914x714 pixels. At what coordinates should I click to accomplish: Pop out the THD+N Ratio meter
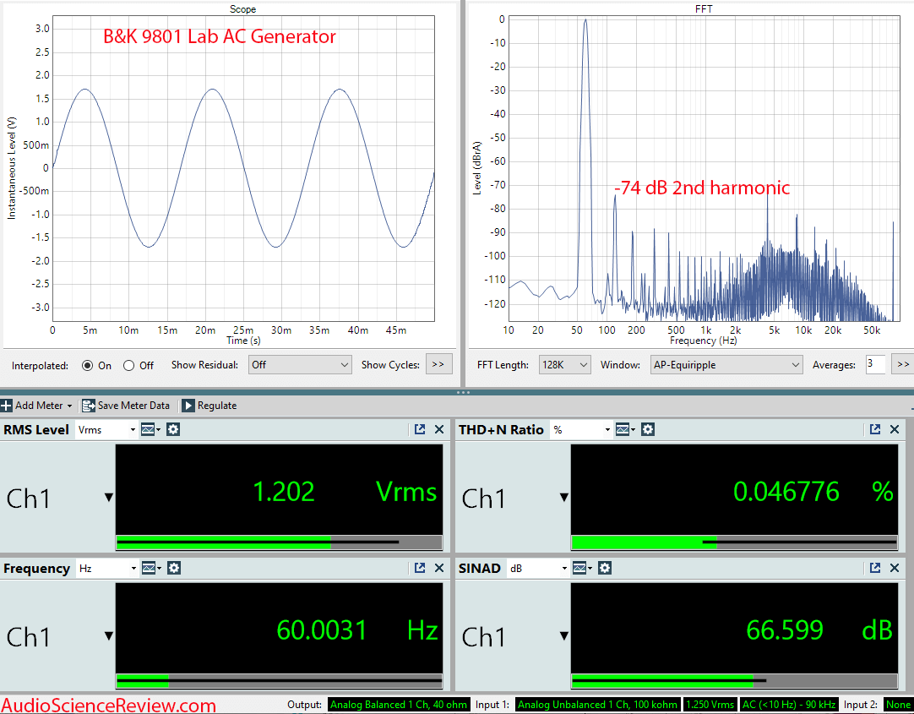point(875,429)
